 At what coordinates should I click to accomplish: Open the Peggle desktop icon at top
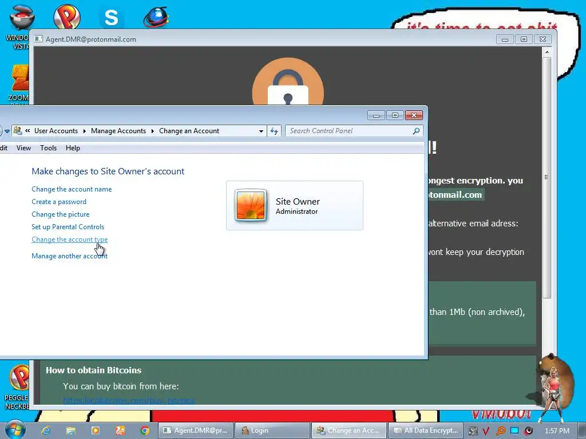(x=67, y=17)
